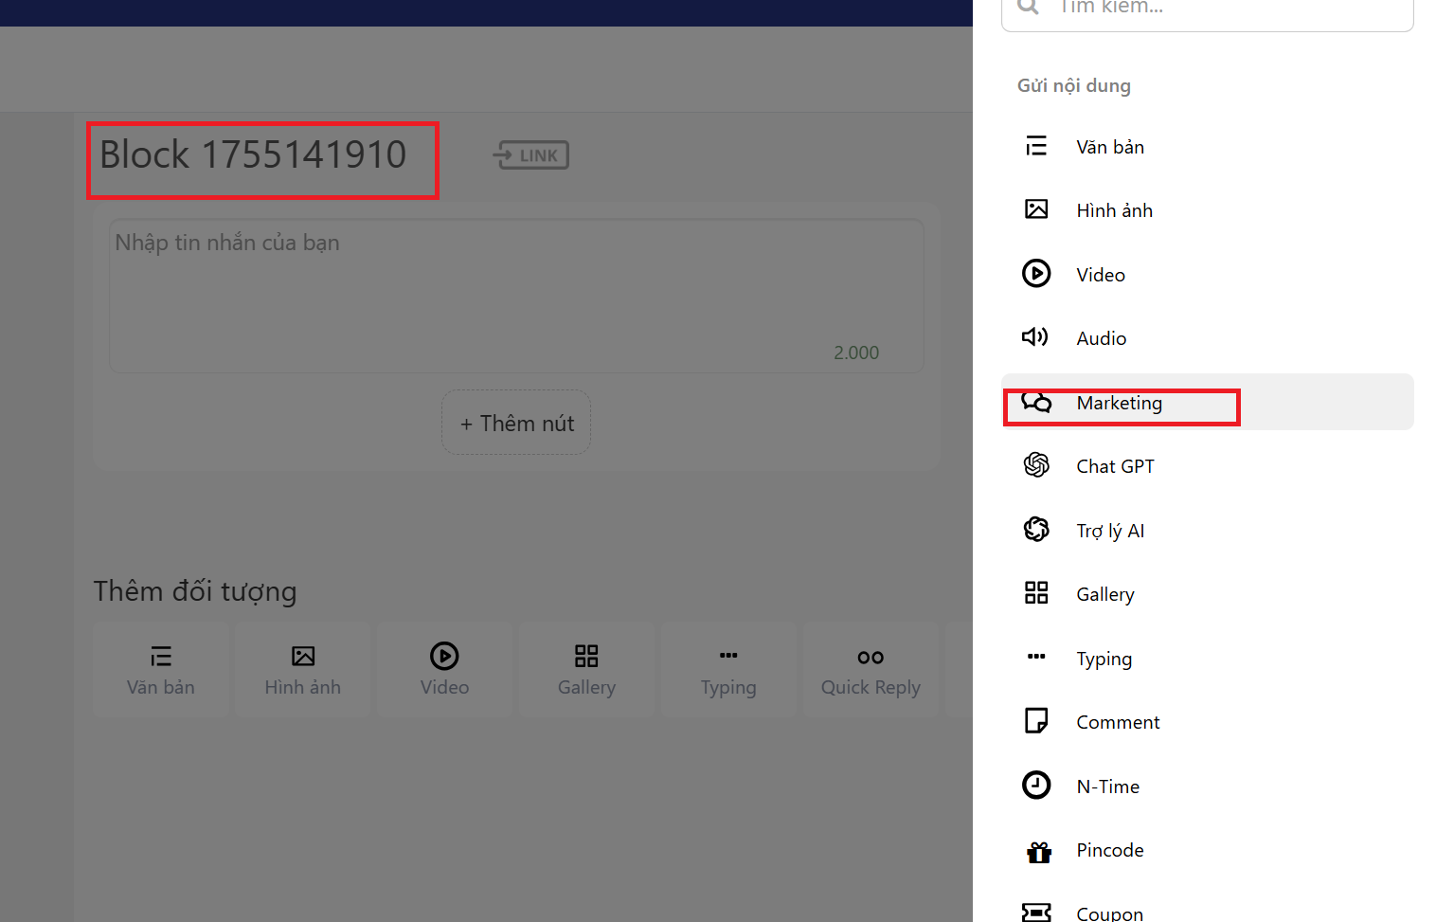Click the Marketing chat bubbles icon
The height and width of the screenshot is (922, 1436).
(x=1036, y=403)
